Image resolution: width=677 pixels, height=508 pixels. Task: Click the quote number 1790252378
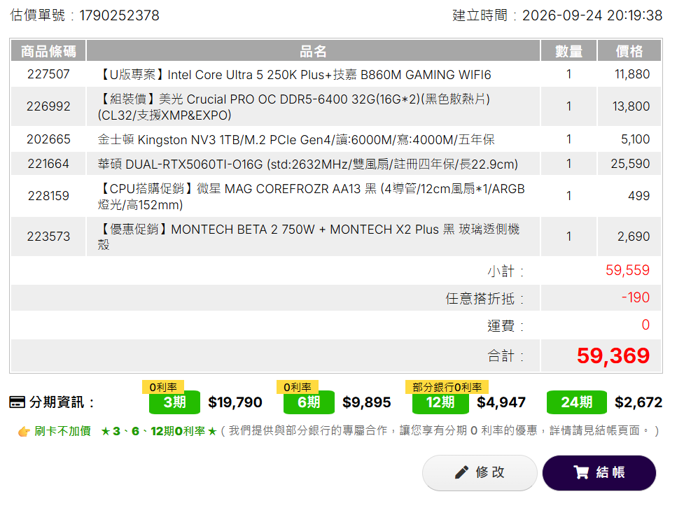coord(119,15)
